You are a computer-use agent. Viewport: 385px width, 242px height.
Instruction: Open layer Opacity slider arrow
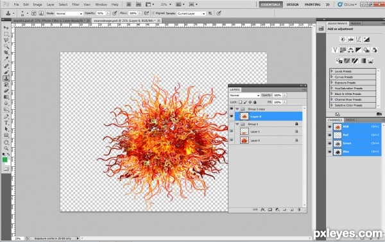point(284,95)
